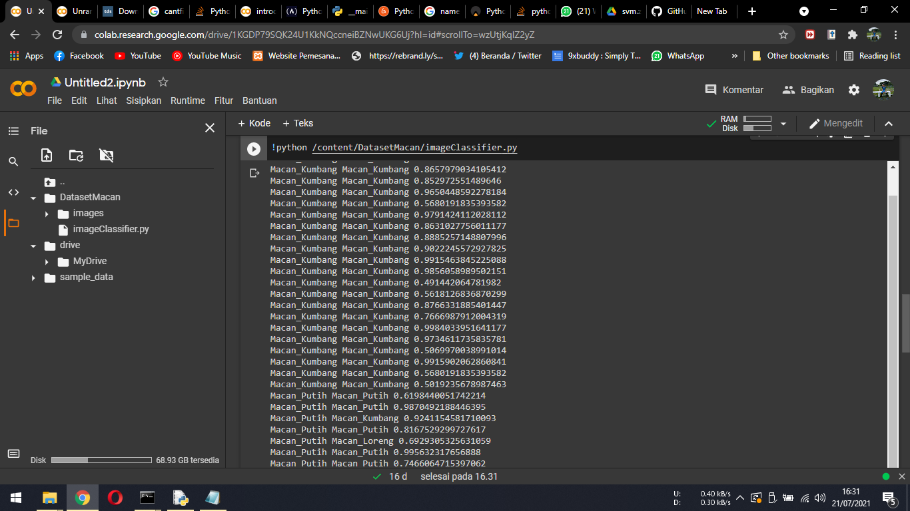Open the table of contents sidebar icon
Screen dimensions: 910x511
13,130
